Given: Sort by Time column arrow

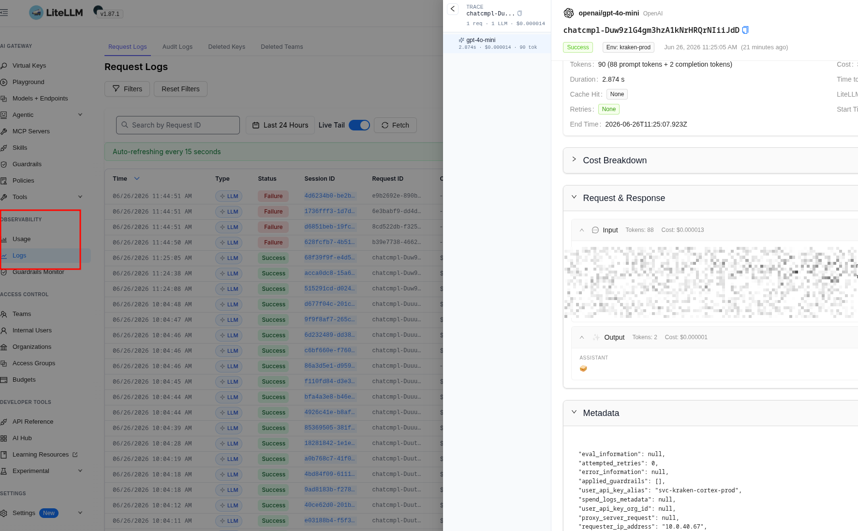Looking at the screenshot, I should [137, 179].
